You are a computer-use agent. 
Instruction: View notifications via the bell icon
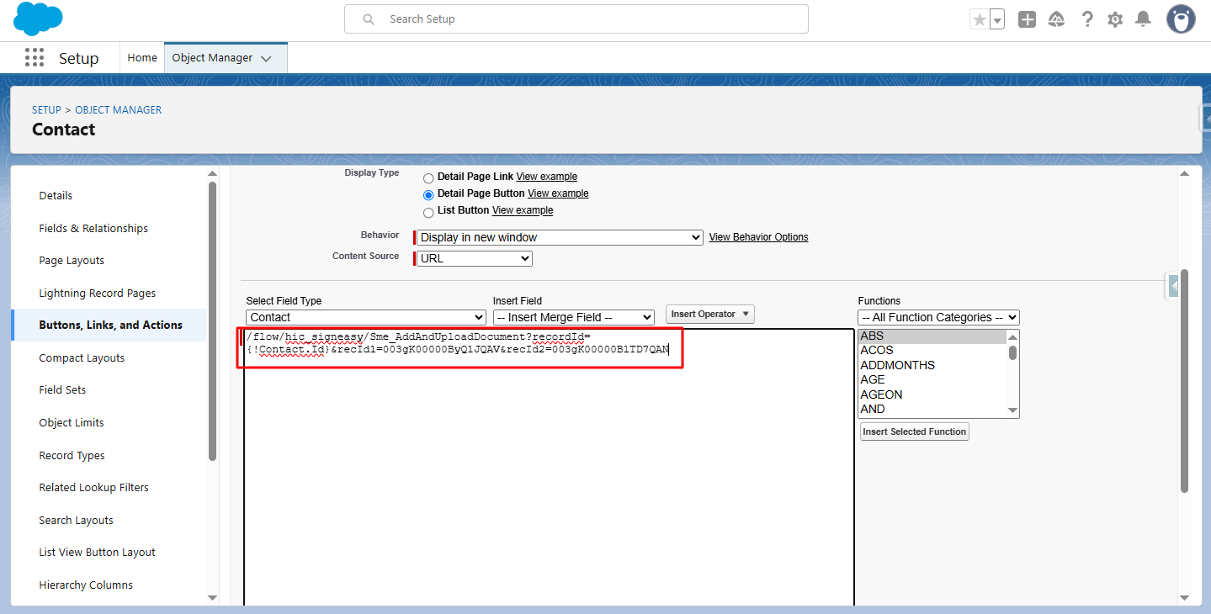point(1143,19)
